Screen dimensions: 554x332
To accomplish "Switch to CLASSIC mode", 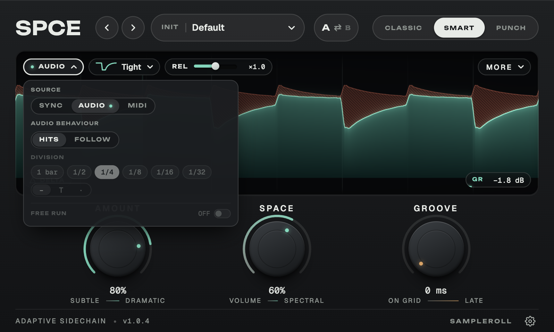I will tap(403, 28).
